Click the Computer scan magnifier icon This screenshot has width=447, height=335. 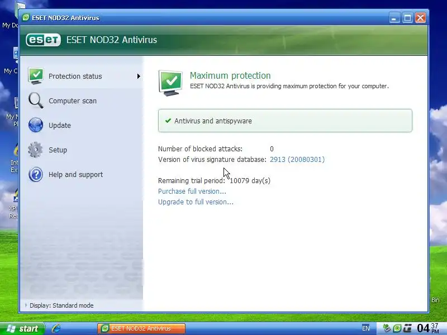coord(36,100)
